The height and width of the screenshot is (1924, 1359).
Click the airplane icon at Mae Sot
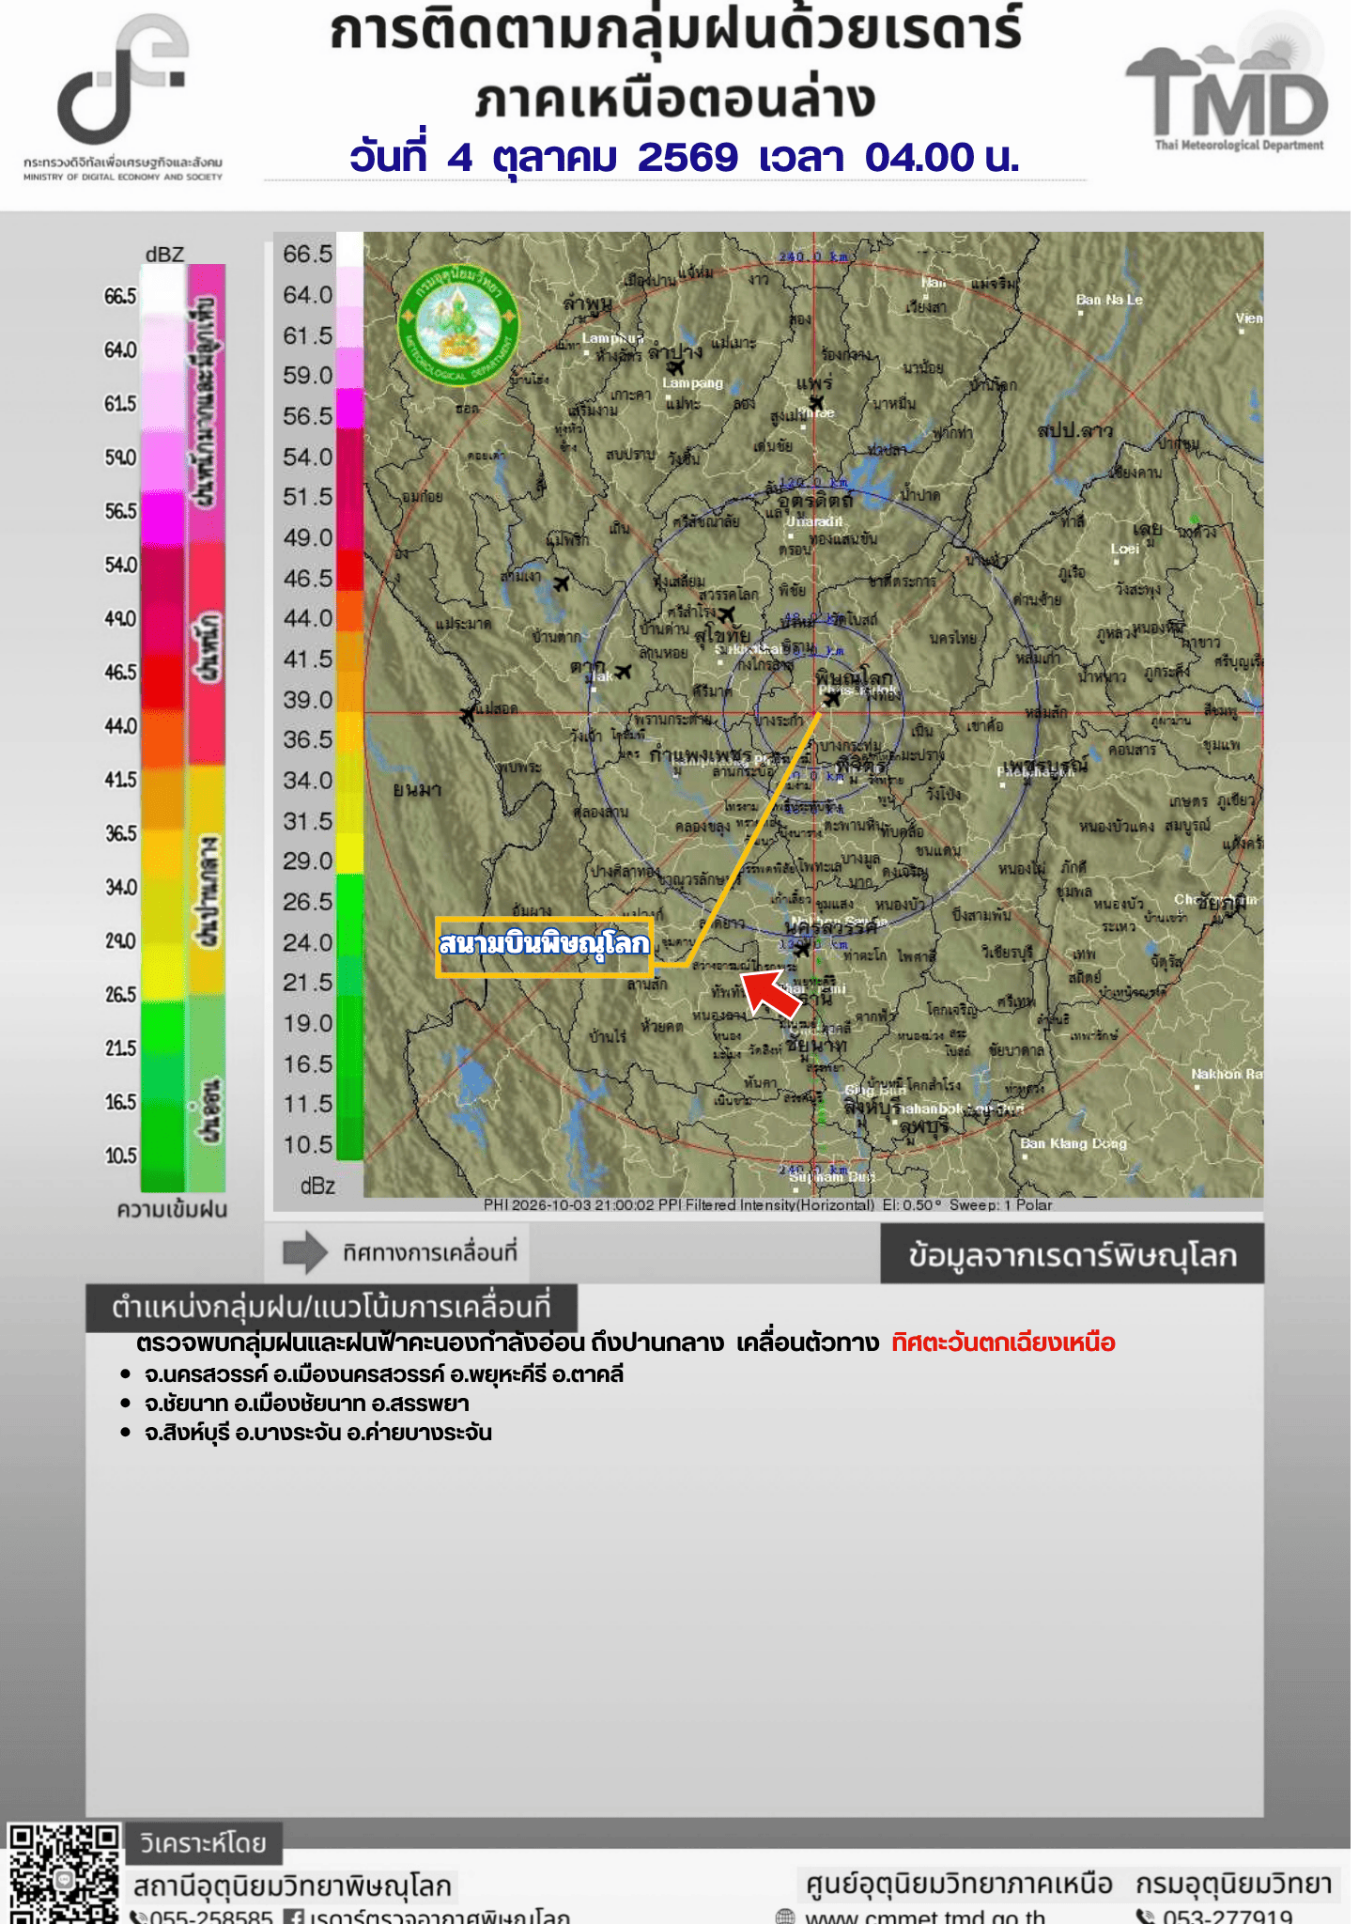pyautogui.click(x=468, y=716)
